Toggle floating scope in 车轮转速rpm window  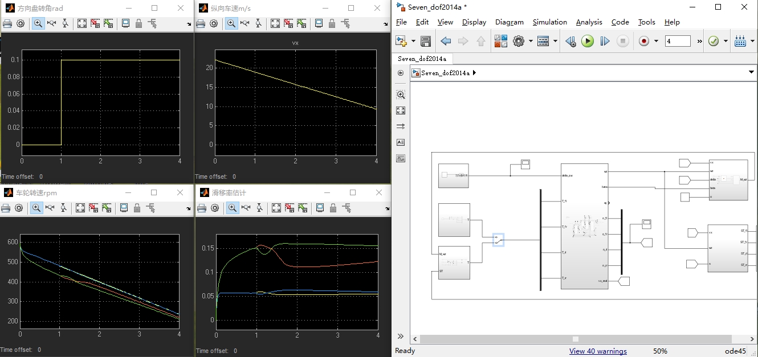[124, 208]
